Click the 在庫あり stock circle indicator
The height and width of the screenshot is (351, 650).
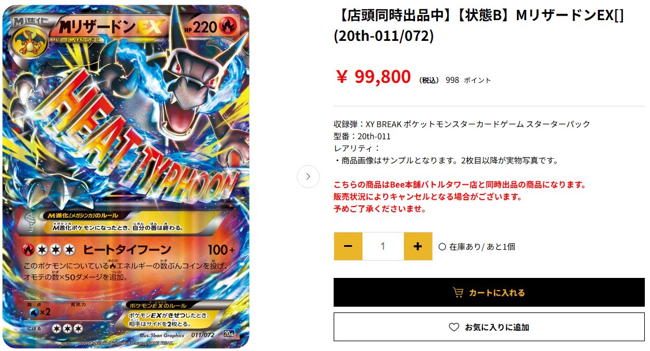(x=443, y=247)
